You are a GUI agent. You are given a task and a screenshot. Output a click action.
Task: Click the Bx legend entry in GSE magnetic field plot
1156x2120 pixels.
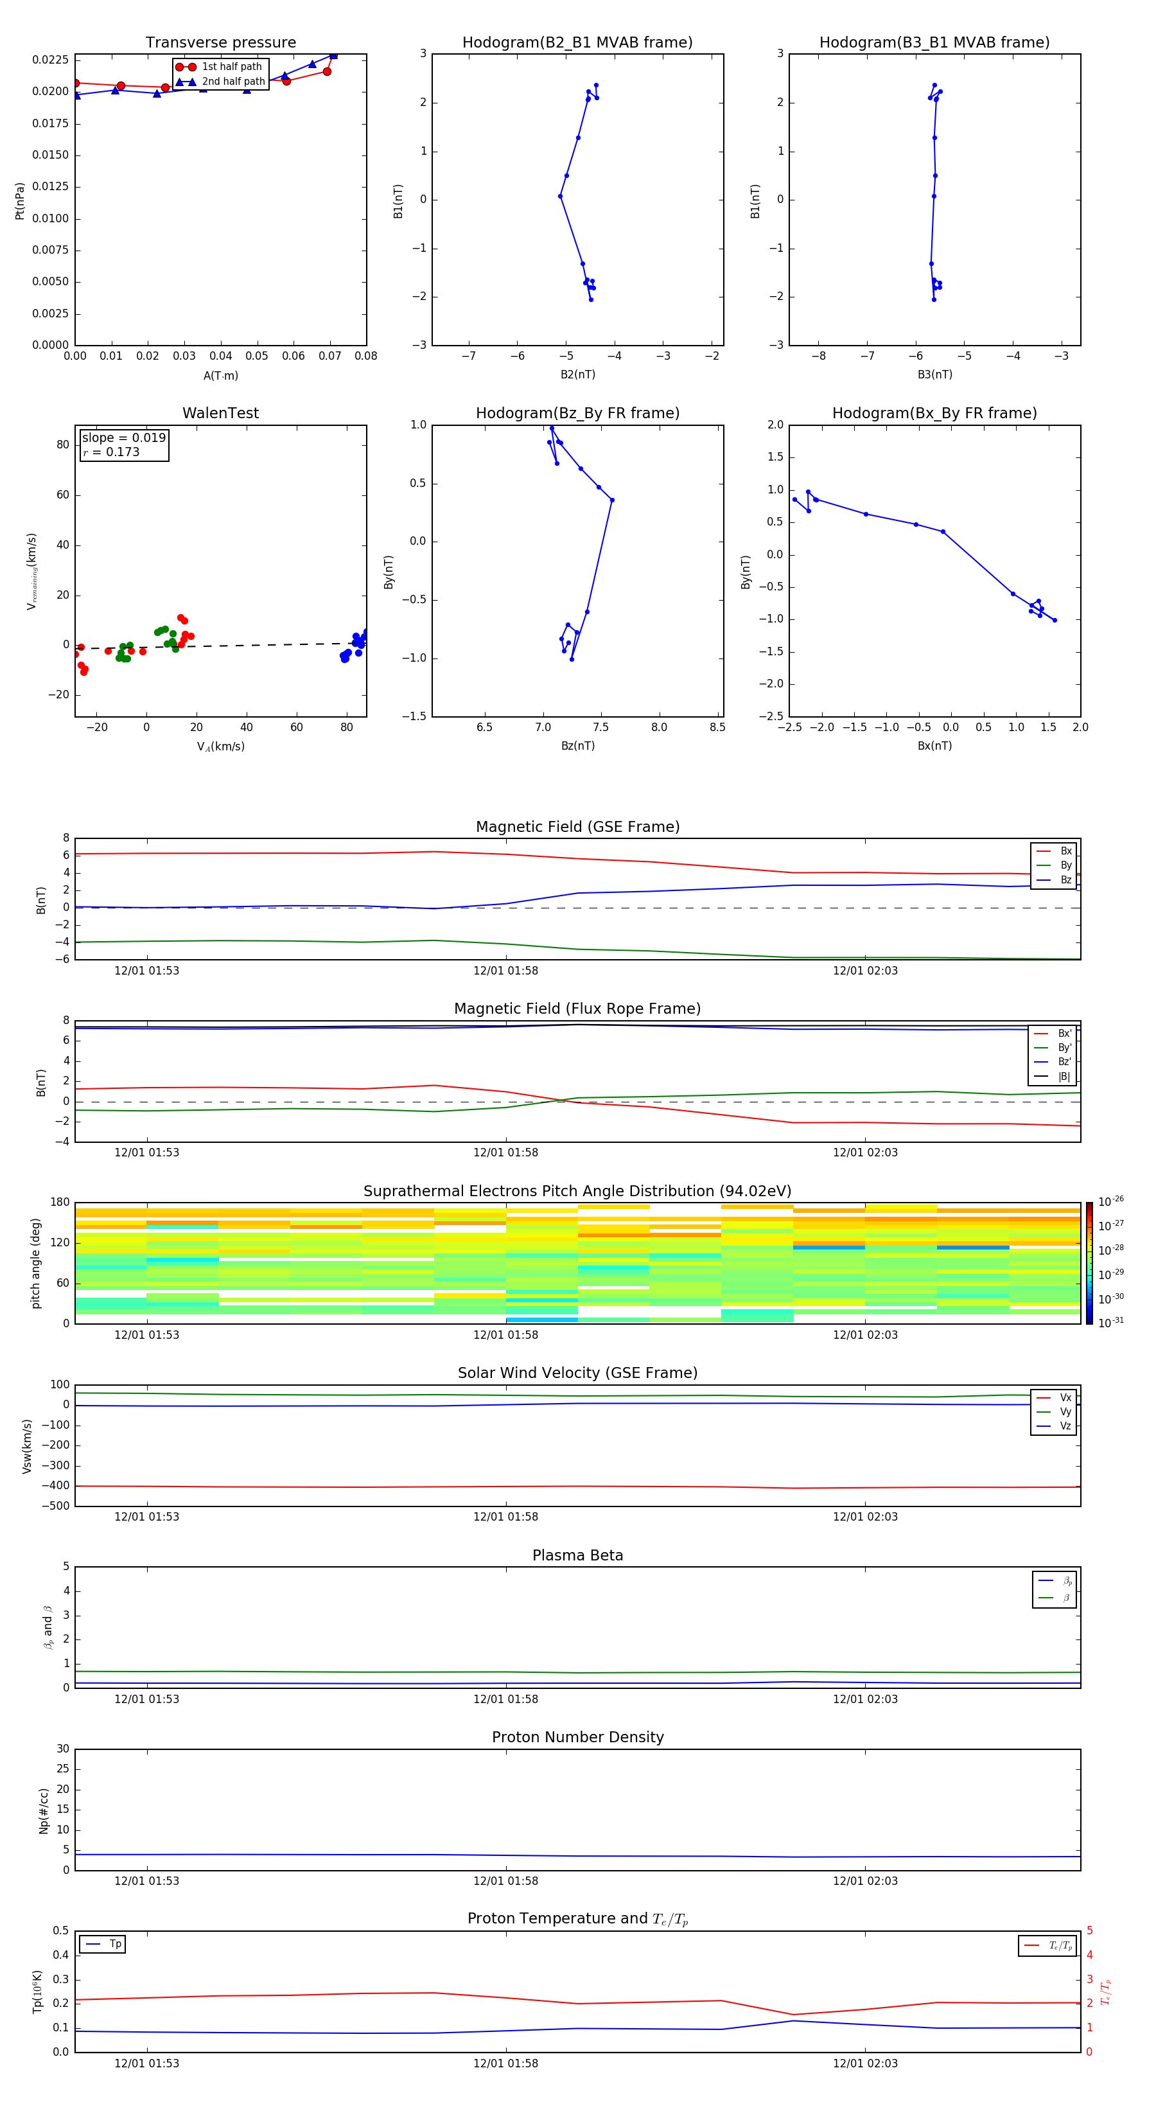point(1054,852)
